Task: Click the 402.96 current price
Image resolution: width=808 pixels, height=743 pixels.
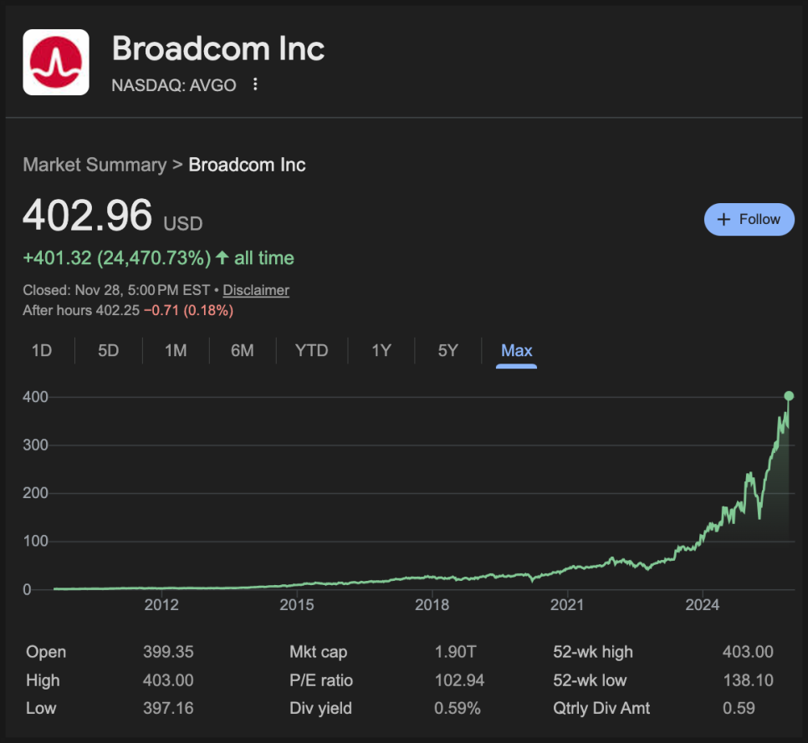Action: [88, 215]
